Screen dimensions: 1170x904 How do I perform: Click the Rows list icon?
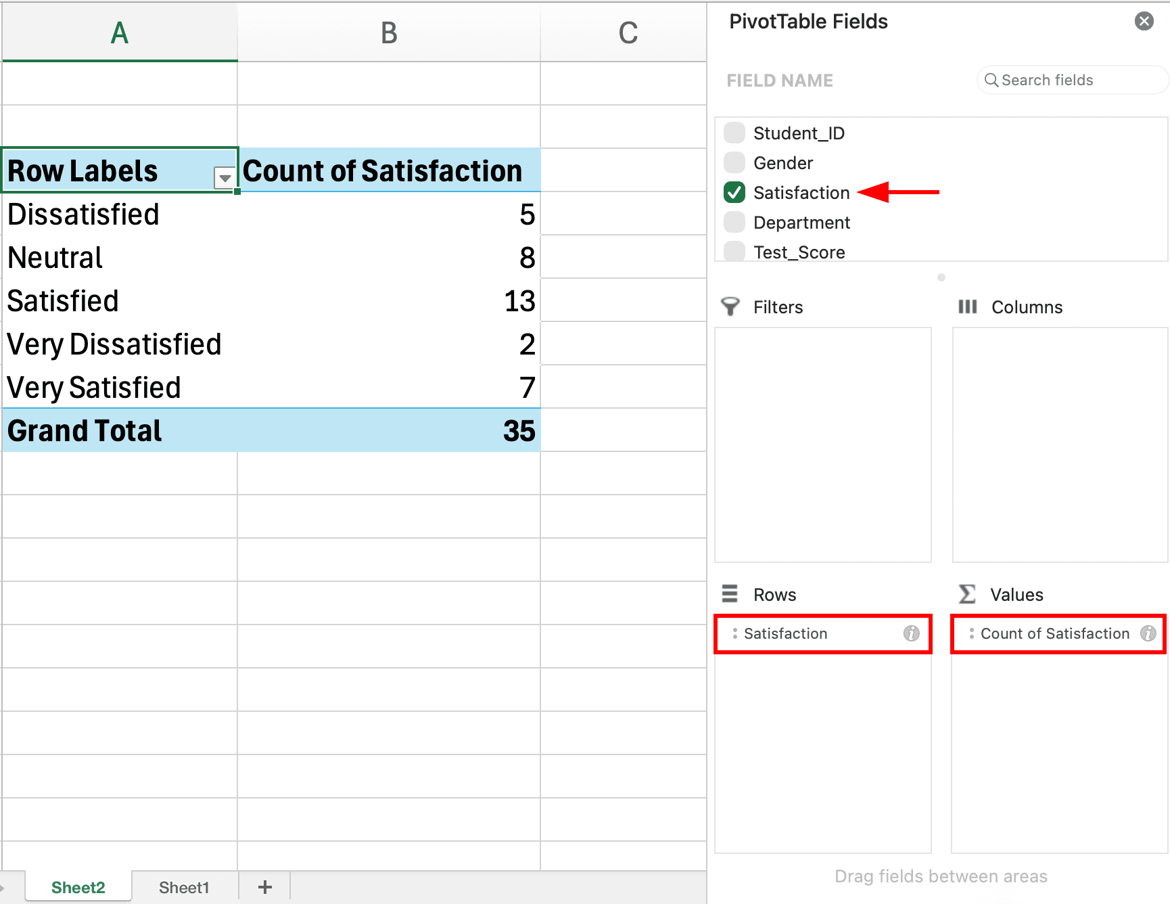tap(729, 594)
